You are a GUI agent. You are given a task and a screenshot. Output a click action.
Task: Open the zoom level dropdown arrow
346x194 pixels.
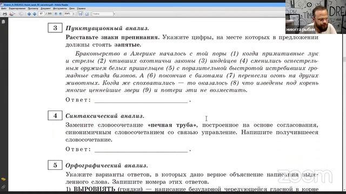pyautogui.click(x=74, y=14)
